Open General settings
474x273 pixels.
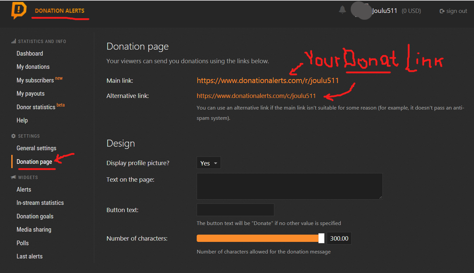[x=36, y=148]
